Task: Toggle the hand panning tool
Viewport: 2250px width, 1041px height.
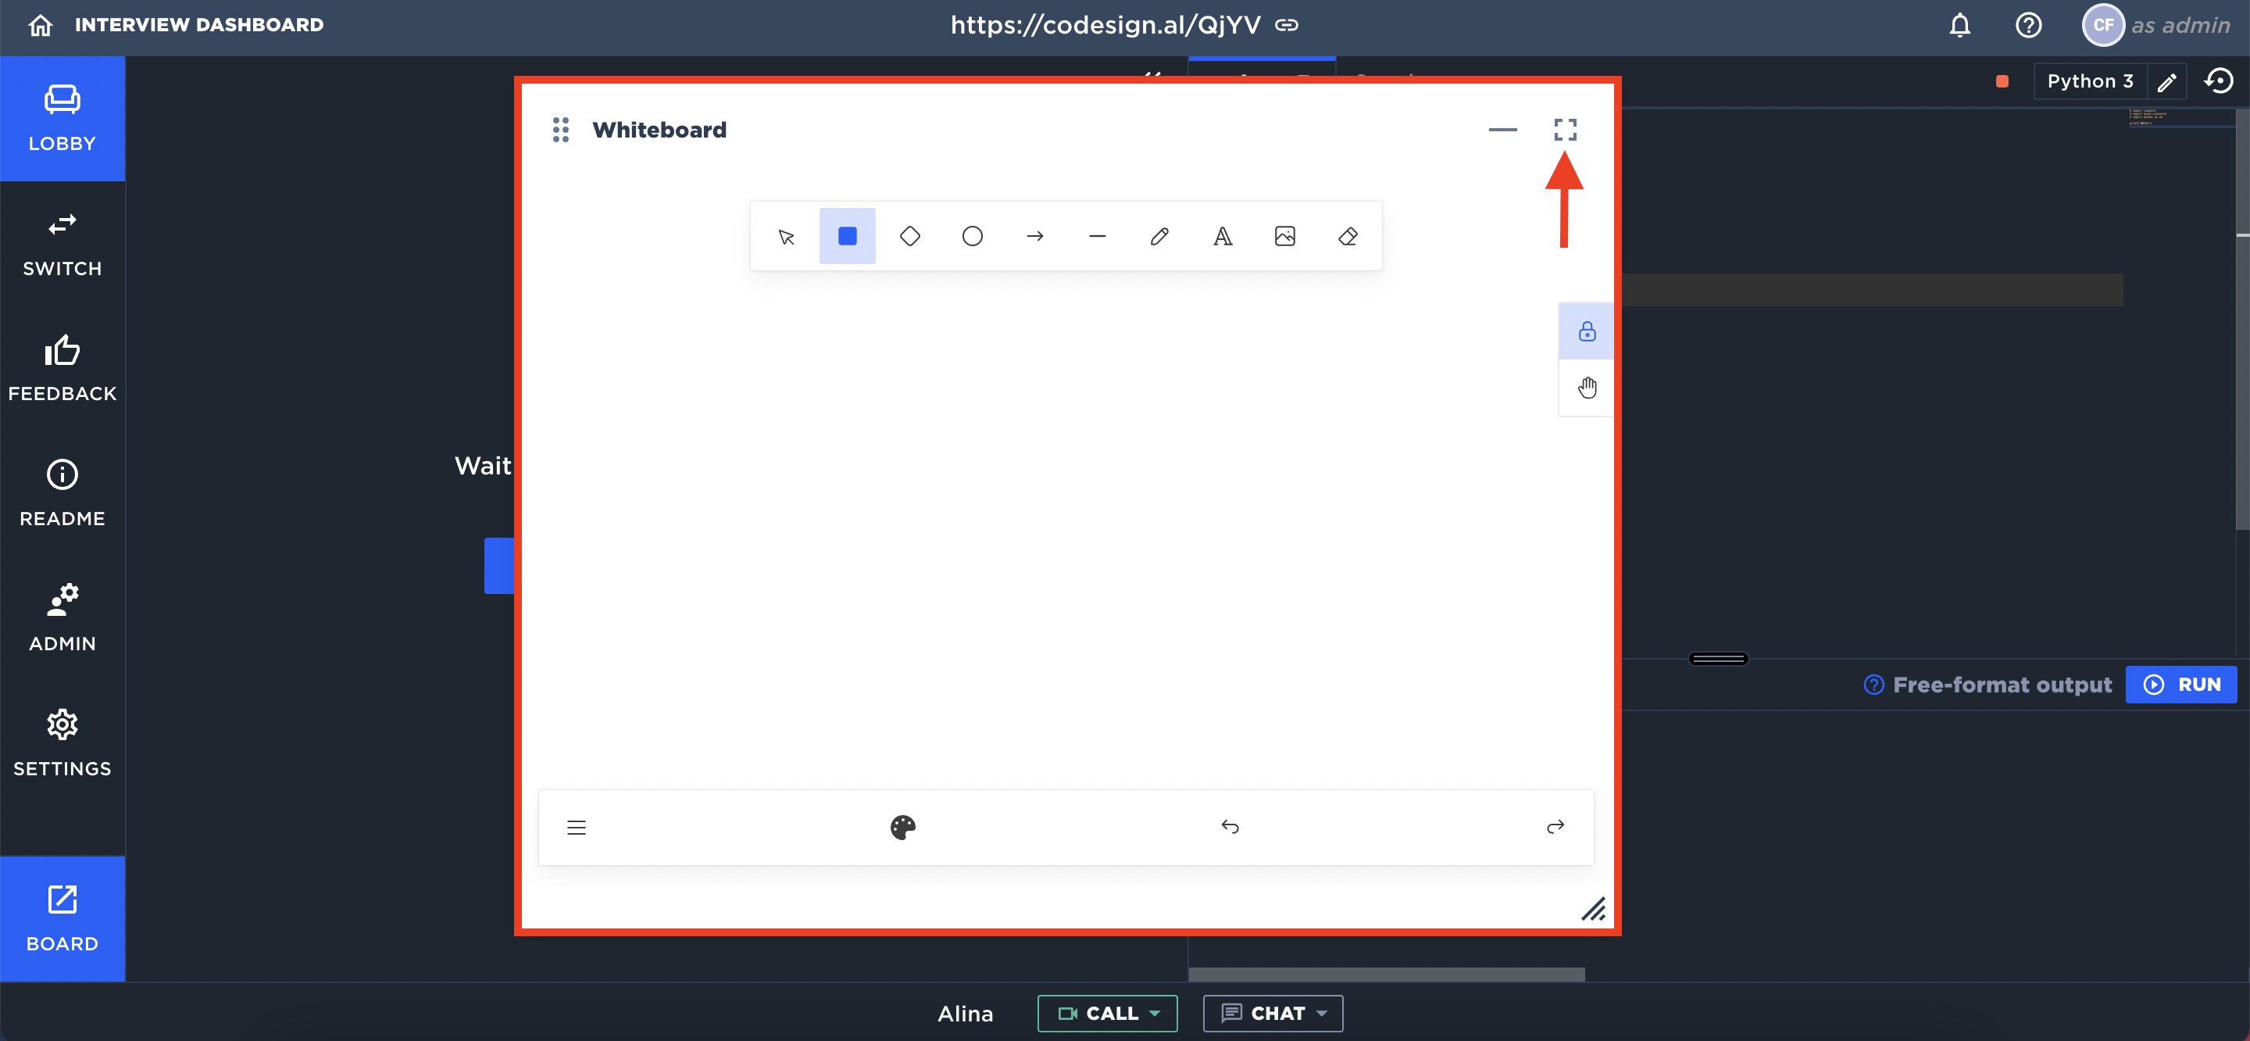Action: [1586, 387]
